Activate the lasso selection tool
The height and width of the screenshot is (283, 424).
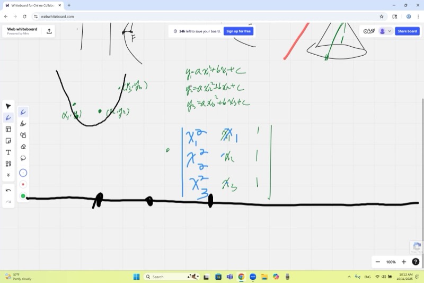pos(23,158)
